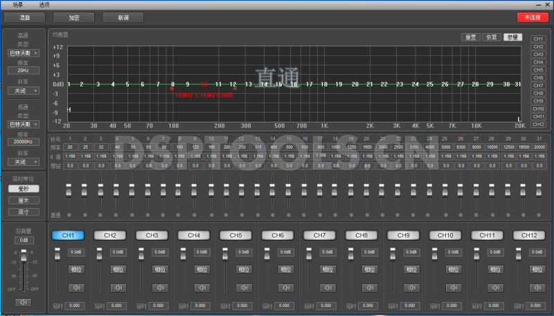
Task: Toggle the 相位 phase button for CH2
Action: 118,270
